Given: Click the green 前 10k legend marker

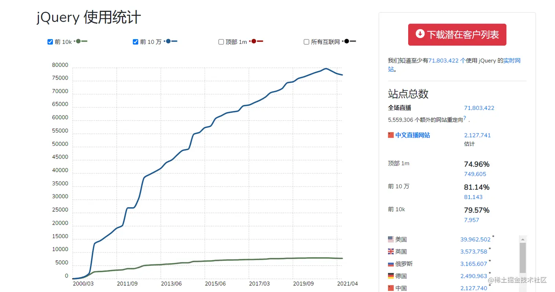Looking at the screenshot, I should [81, 41].
